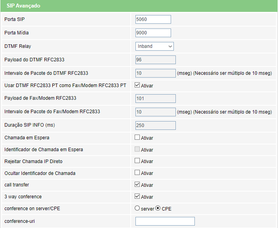Click Identificador de Chamada em Espera checkbox
278x228 pixels.
click(x=137, y=149)
